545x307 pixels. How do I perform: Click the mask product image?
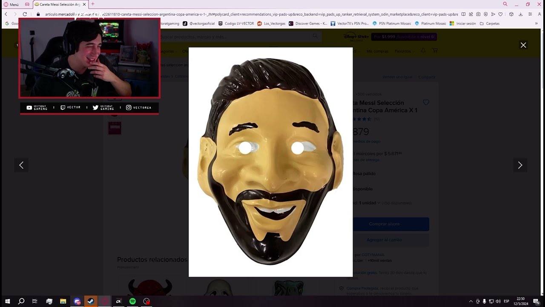click(271, 162)
